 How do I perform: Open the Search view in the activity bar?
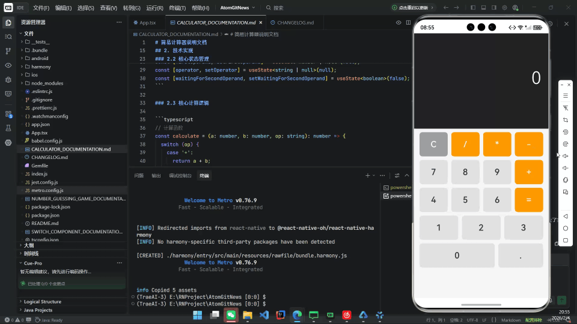pyautogui.click(x=8, y=37)
